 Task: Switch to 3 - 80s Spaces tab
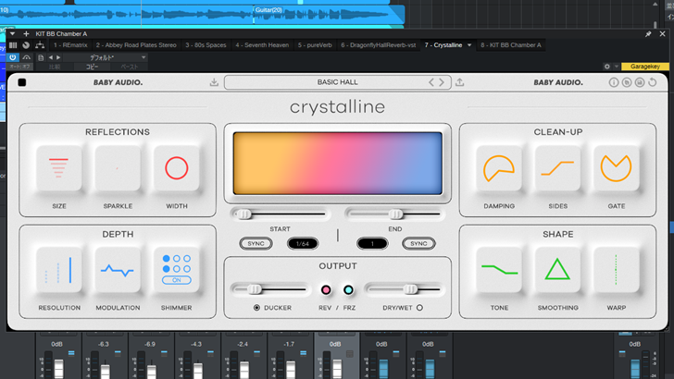tap(206, 45)
